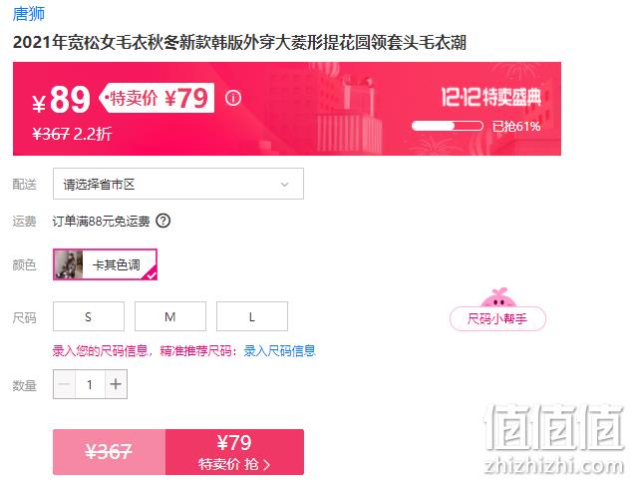Open the 尺码小帮手 size helper
The width and height of the screenshot is (633, 483).
[497, 319]
